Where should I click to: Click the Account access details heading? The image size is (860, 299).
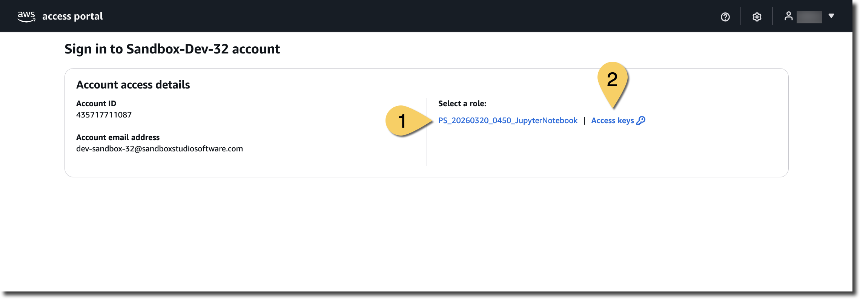133,85
